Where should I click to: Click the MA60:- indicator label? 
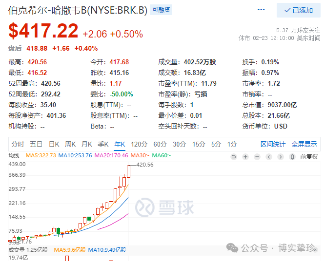(x=162, y=155)
